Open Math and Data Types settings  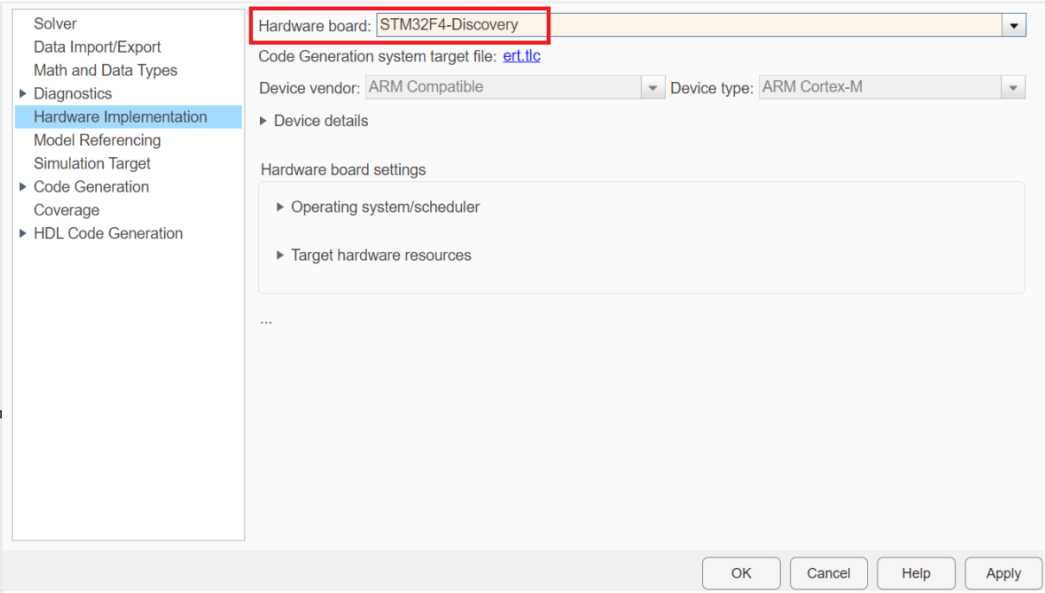click(105, 70)
